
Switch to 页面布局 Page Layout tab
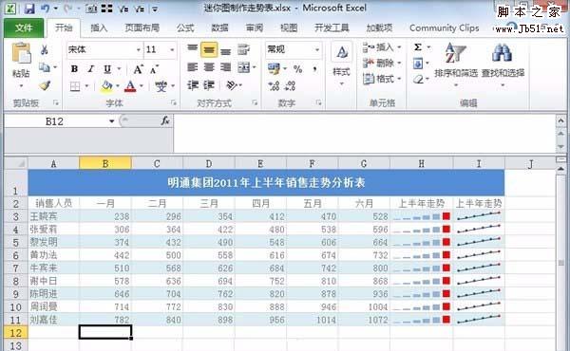tap(142, 28)
